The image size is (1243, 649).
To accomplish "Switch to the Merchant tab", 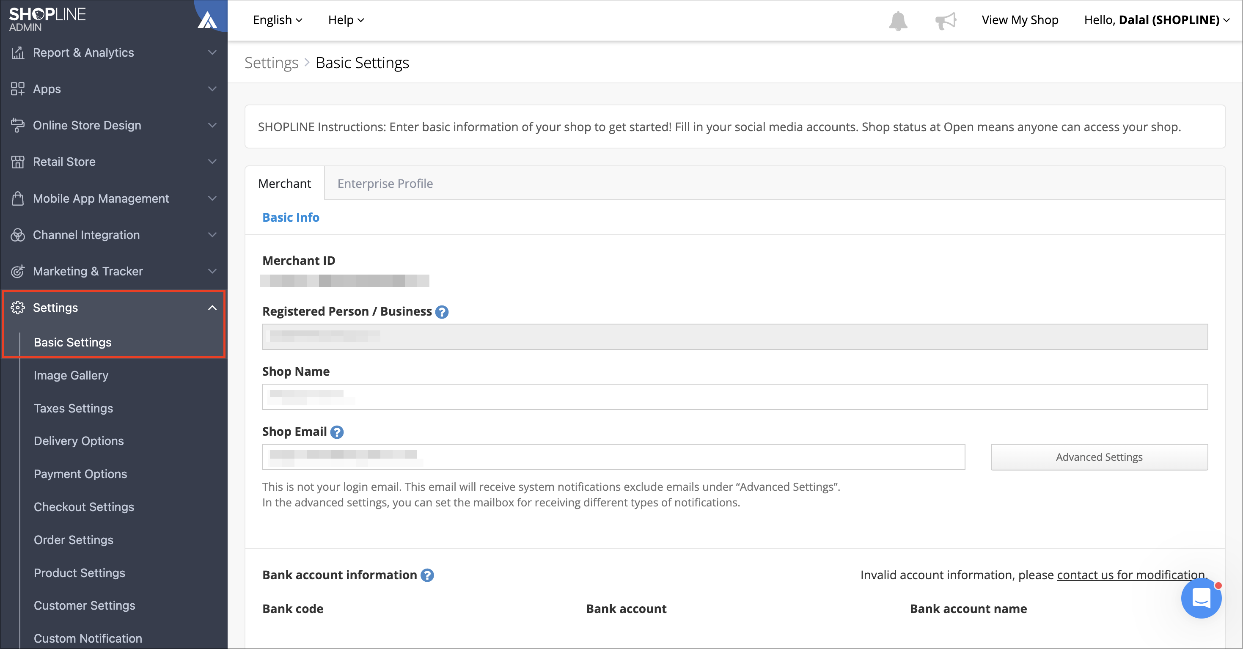I will 285,183.
